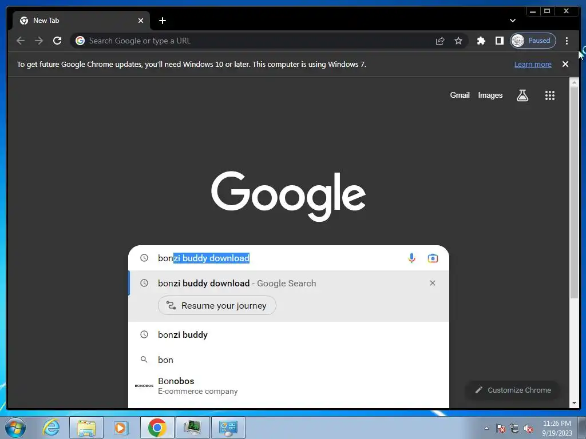
Task: Click the history clock icon beside 'bonzi buddy'
Action: tap(144, 334)
